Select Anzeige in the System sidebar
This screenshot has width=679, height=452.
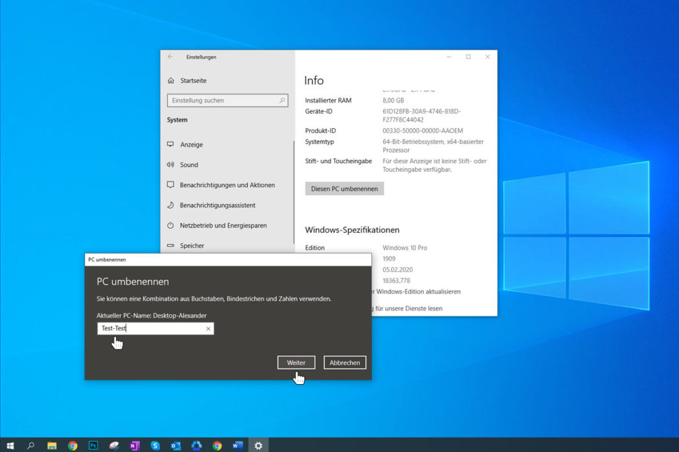[191, 145]
